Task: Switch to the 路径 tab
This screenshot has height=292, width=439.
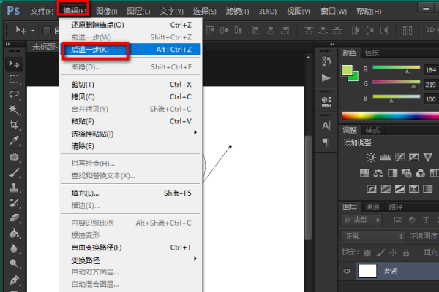Action: coord(396,207)
